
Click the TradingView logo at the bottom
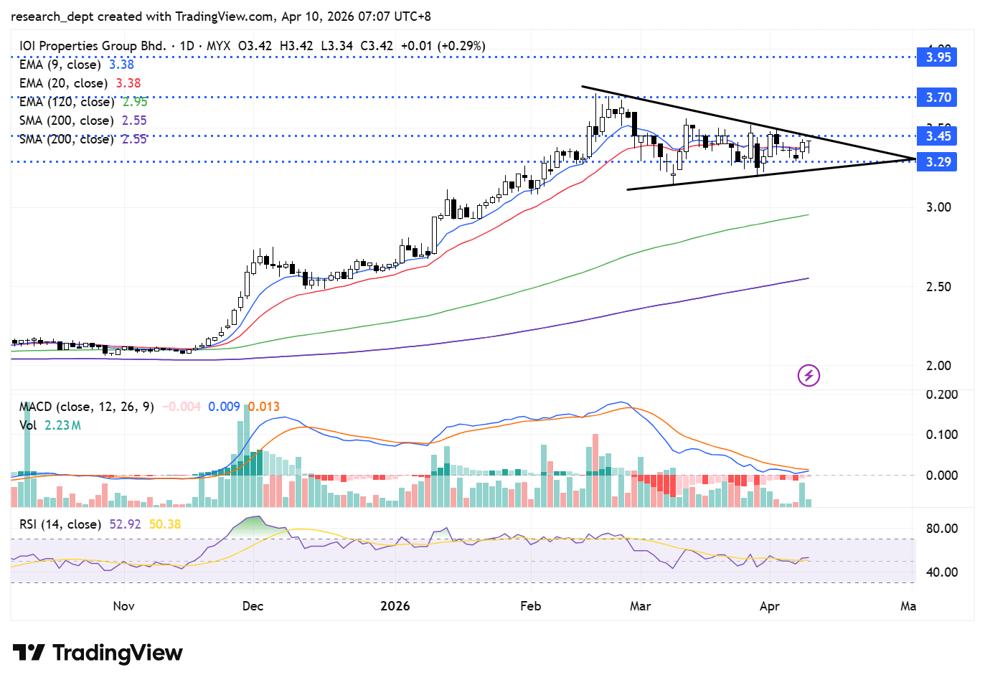98,653
